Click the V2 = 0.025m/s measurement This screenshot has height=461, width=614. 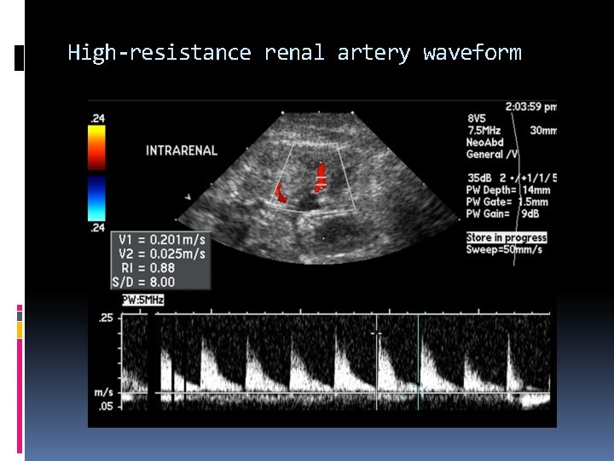pos(162,254)
